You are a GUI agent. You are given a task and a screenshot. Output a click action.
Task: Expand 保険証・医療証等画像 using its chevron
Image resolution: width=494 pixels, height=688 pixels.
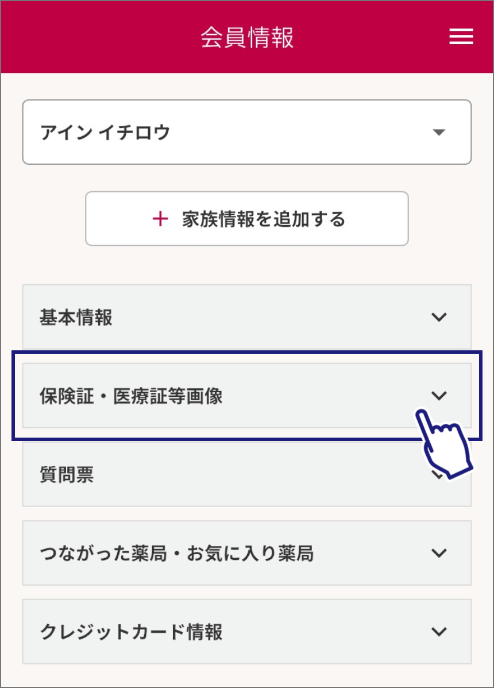tap(439, 395)
